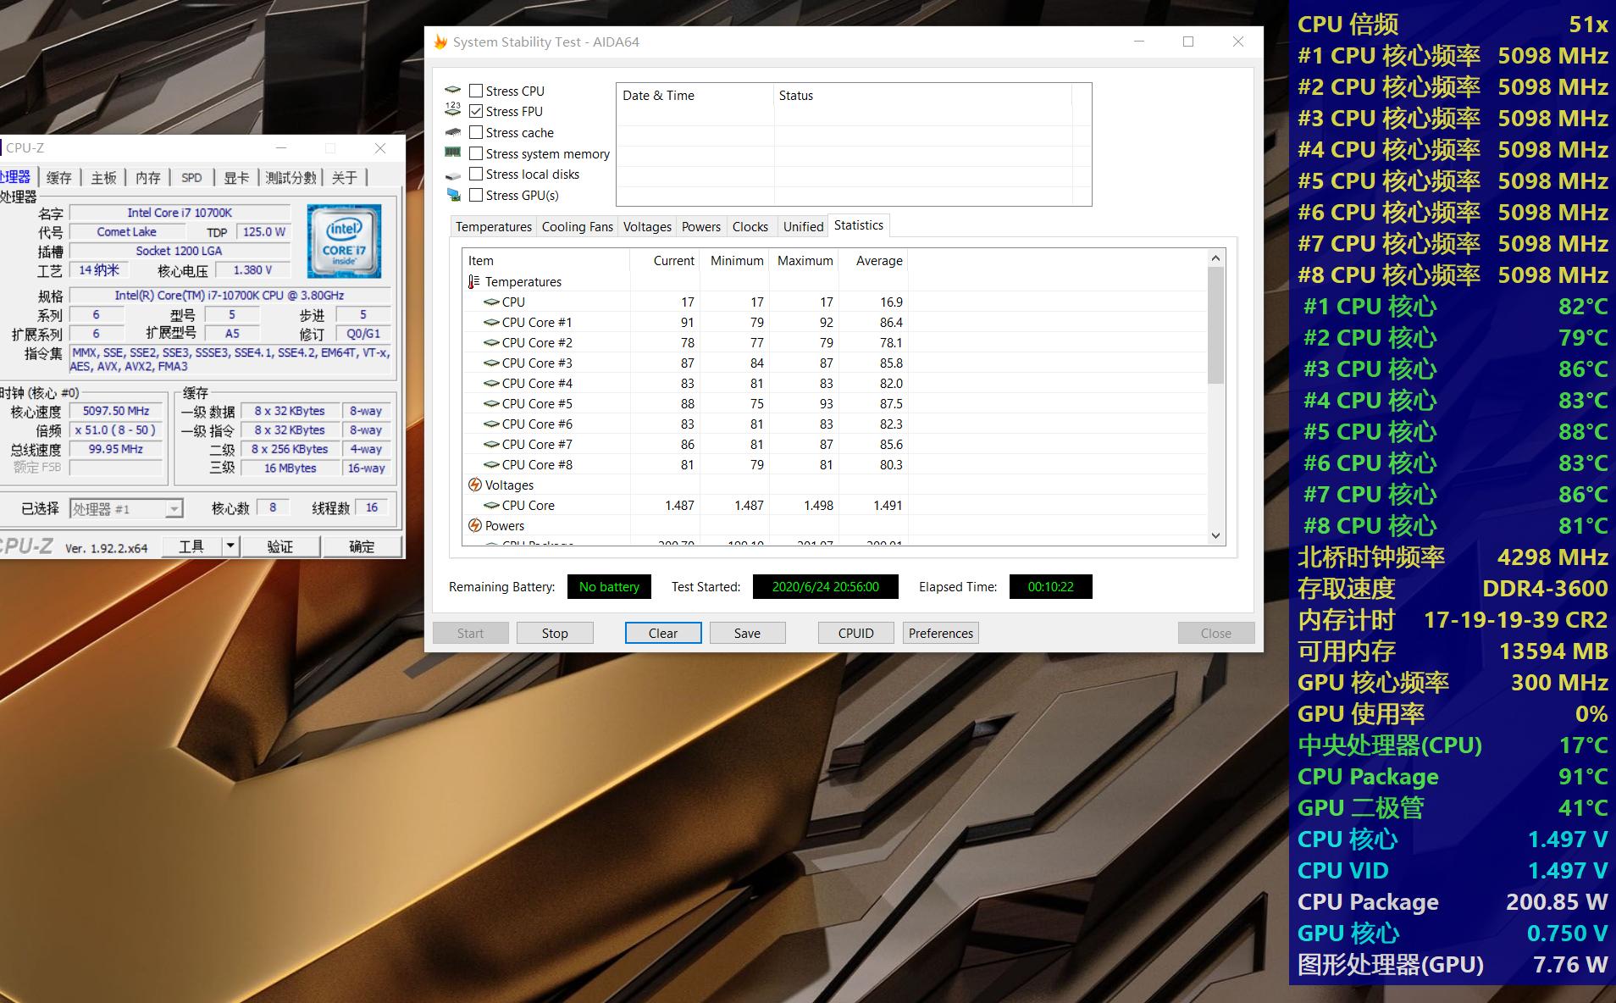Click the Status column header

(923, 96)
